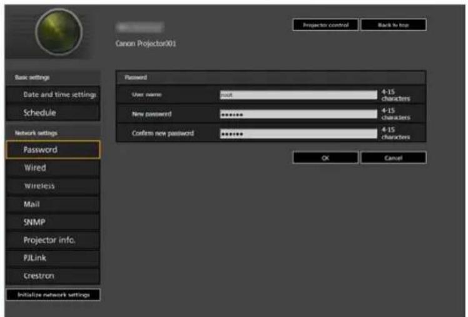This screenshot has width=468, height=317.
Task: Cancel the password change
Action: [394, 158]
